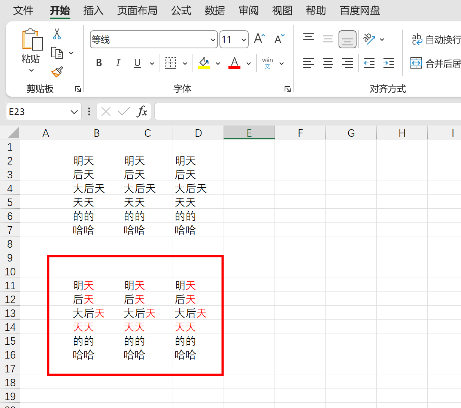
Task: Select cell B15 containing 的的
Action: coord(97,341)
